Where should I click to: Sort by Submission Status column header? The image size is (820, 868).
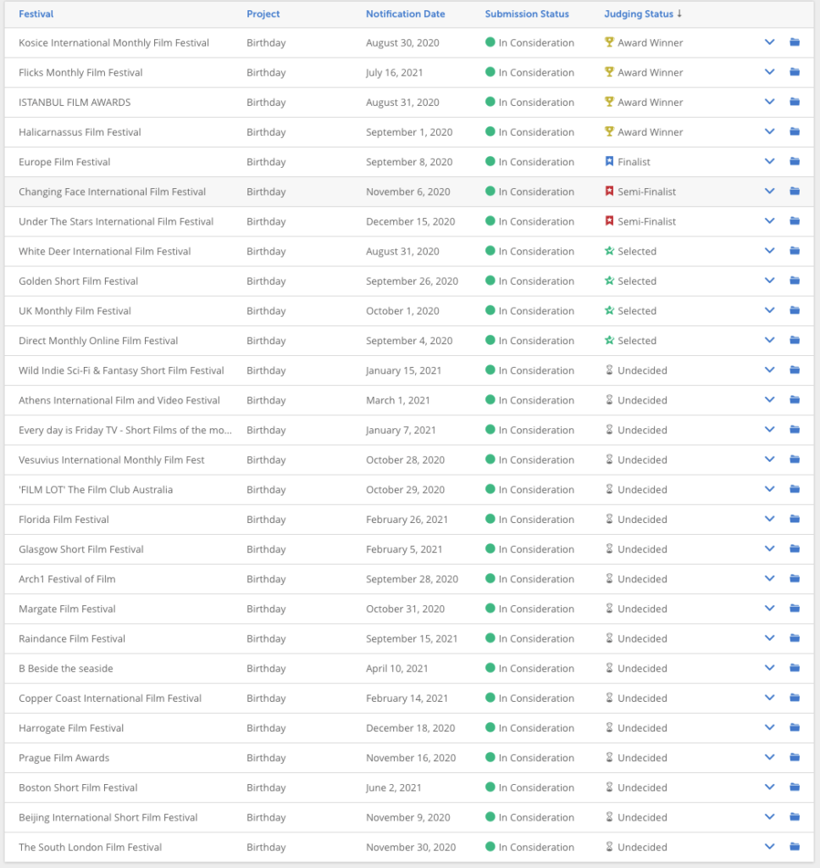527,14
